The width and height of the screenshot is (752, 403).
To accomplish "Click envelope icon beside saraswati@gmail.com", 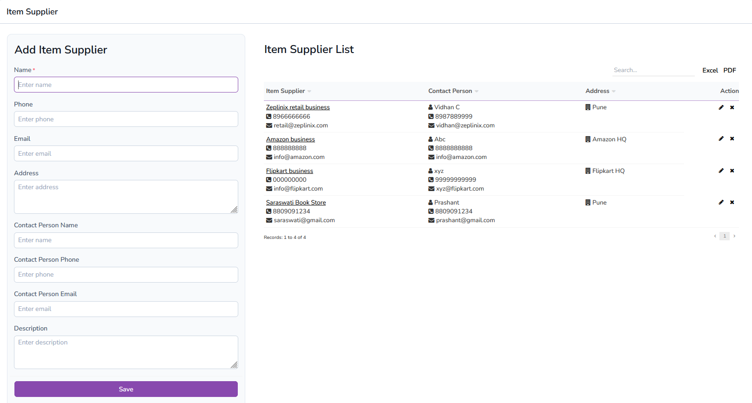I will click(269, 220).
